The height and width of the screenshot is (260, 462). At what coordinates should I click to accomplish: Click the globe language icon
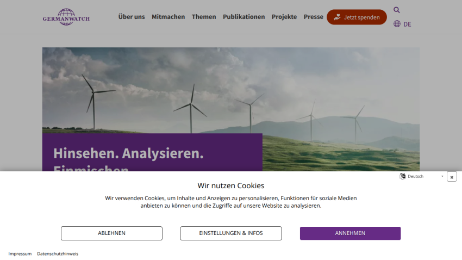click(397, 24)
